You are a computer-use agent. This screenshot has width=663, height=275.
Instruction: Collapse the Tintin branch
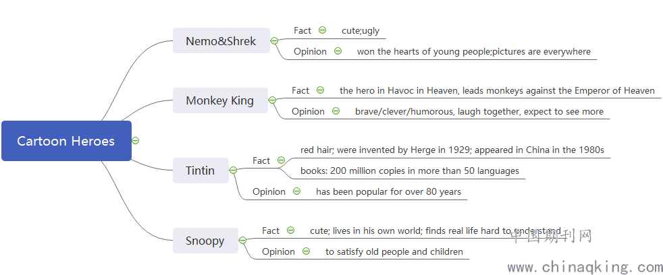point(233,171)
